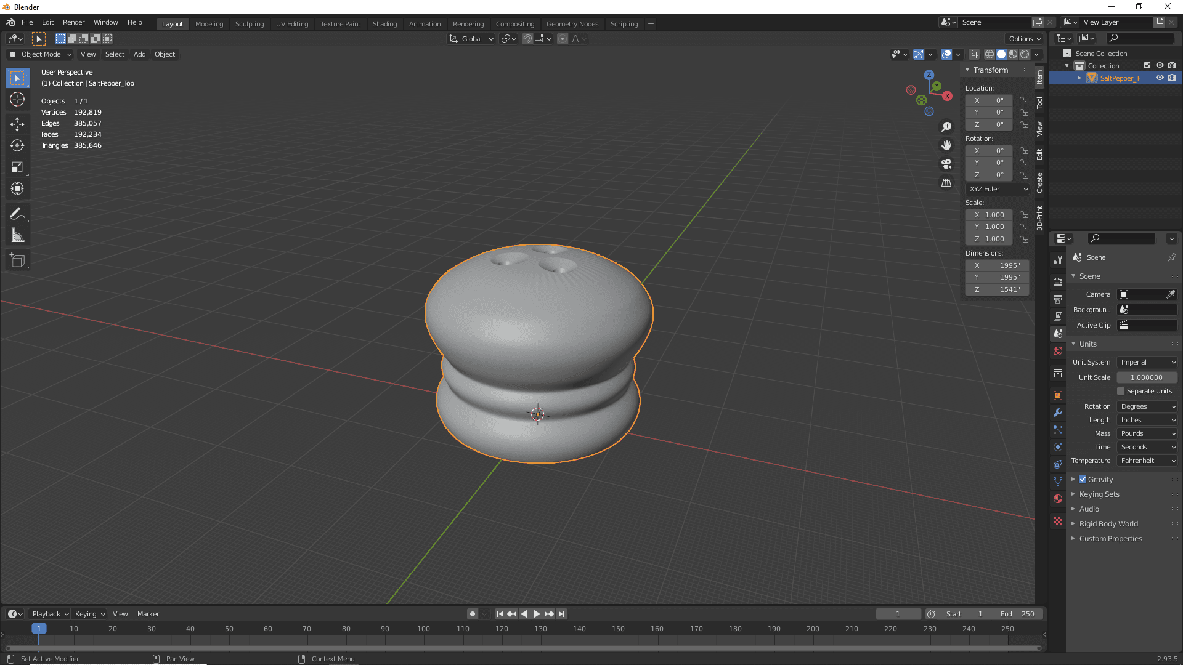
Task: Click the Z axis on navigation gizmo
Action: [x=929, y=75]
